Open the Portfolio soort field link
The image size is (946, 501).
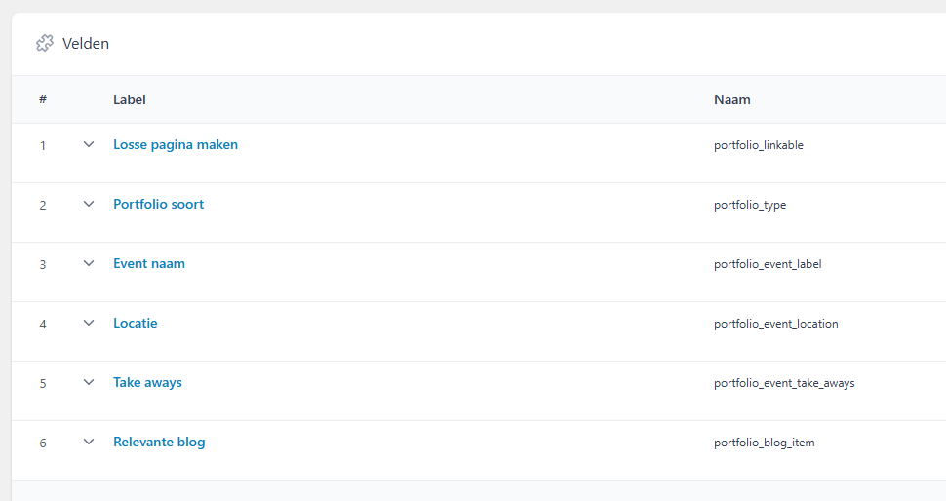click(158, 204)
